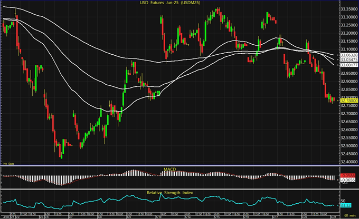Click the MACD panel title
This screenshot has width=359, height=219.
pyautogui.click(x=169, y=168)
